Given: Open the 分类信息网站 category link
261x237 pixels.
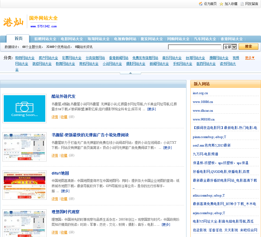Looking at the screenshot, I should click(95, 58).
